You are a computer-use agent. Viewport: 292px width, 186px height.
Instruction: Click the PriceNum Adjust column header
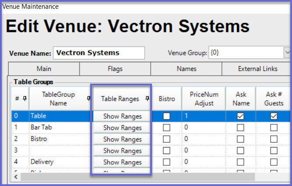click(204, 98)
